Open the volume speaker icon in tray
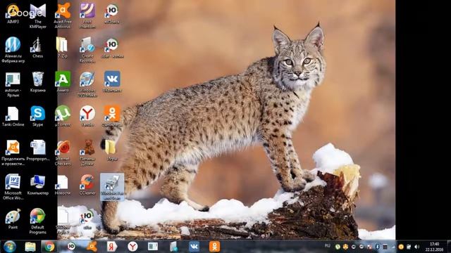This screenshot has width=451, height=253. coord(416,247)
